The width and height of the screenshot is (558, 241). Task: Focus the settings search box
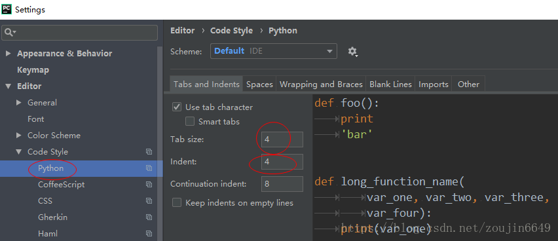click(x=80, y=32)
